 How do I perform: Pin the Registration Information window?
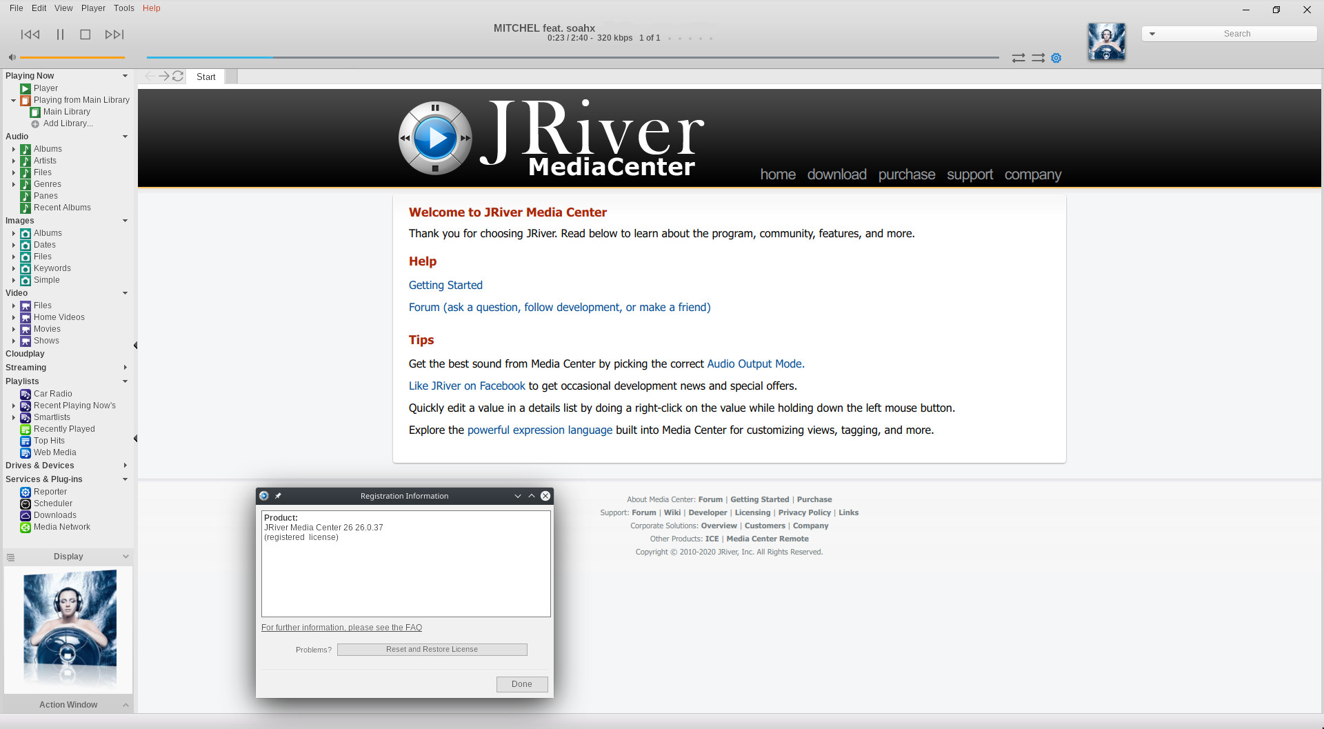pyautogui.click(x=278, y=496)
